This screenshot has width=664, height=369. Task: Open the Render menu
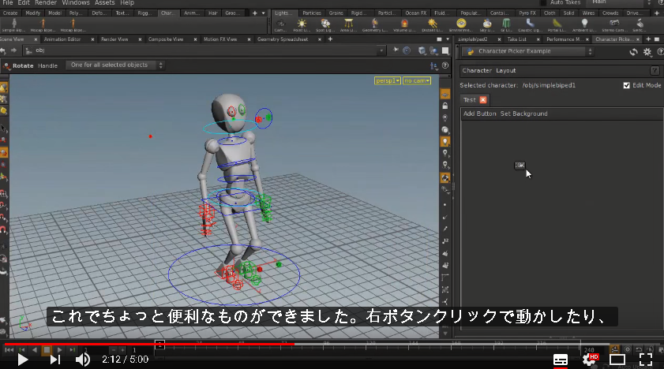(46, 3)
